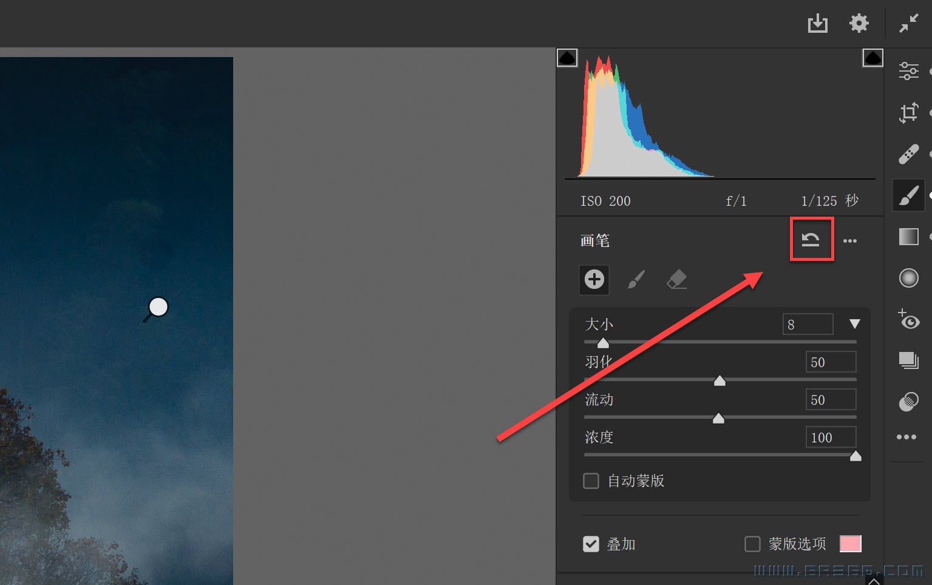Viewport: 932px width, 585px height.
Task: Open the edit sliders panel
Action: pyautogui.click(x=908, y=71)
